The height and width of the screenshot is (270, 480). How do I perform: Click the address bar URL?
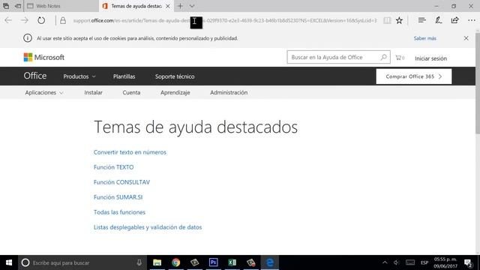[225, 20]
